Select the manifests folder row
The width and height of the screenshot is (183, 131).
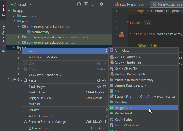(59, 16)
